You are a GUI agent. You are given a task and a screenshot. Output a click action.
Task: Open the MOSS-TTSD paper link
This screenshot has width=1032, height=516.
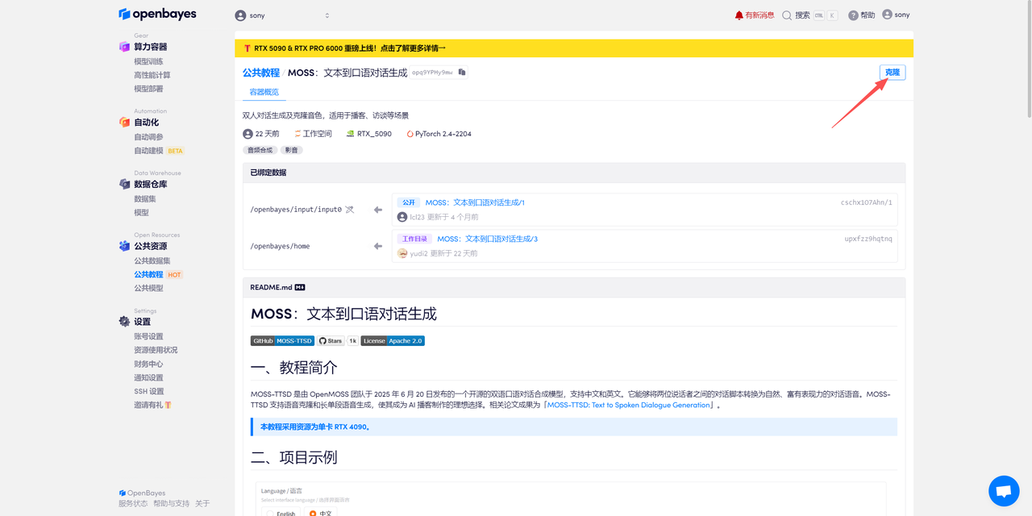pyautogui.click(x=629, y=405)
